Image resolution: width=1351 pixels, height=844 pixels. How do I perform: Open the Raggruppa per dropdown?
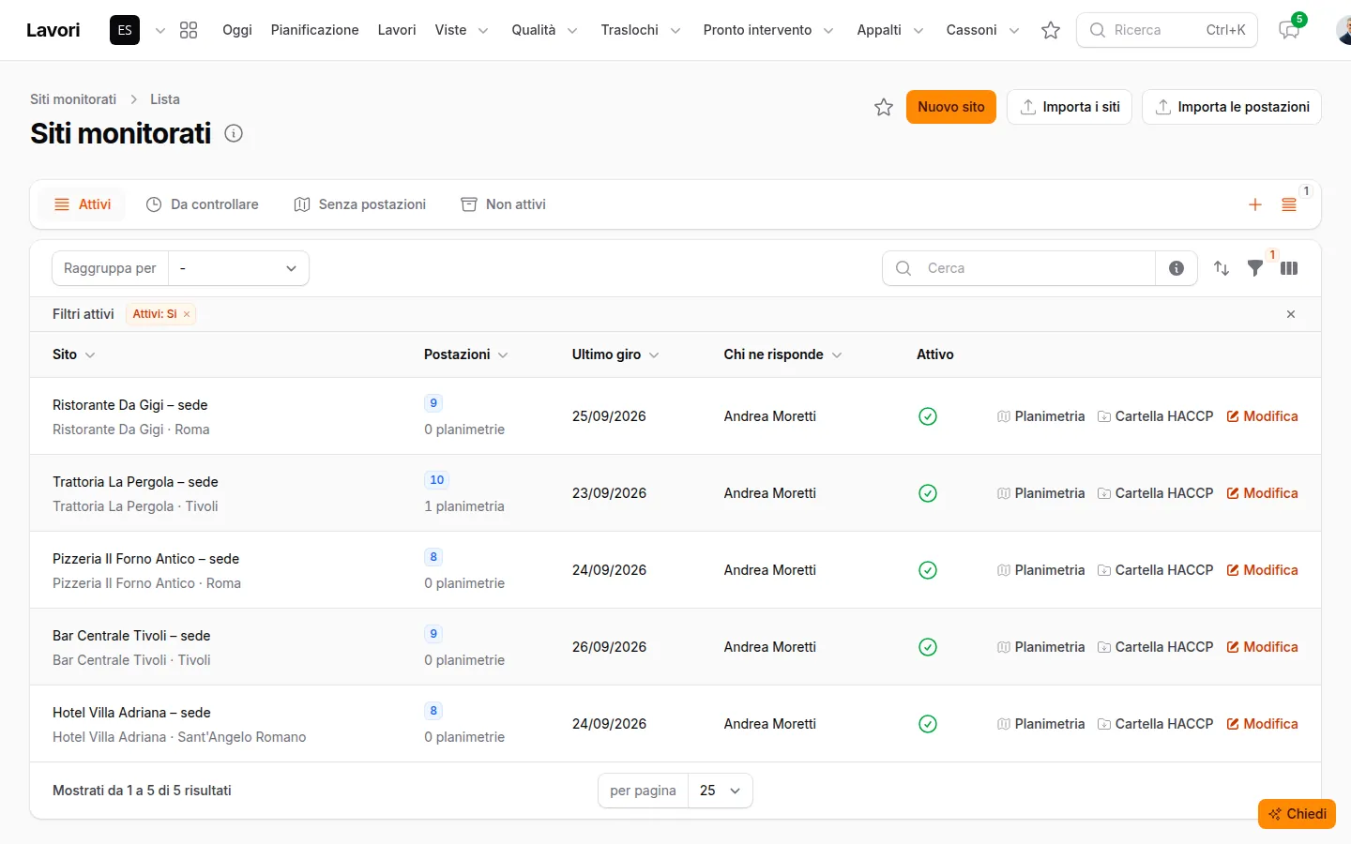pos(238,268)
